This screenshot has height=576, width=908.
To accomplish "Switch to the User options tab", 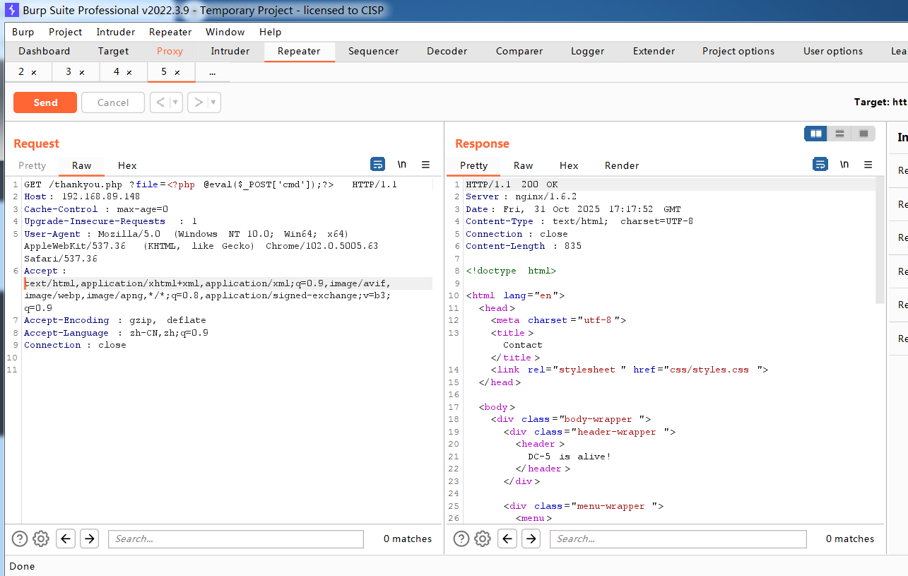I will (x=833, y=51).
